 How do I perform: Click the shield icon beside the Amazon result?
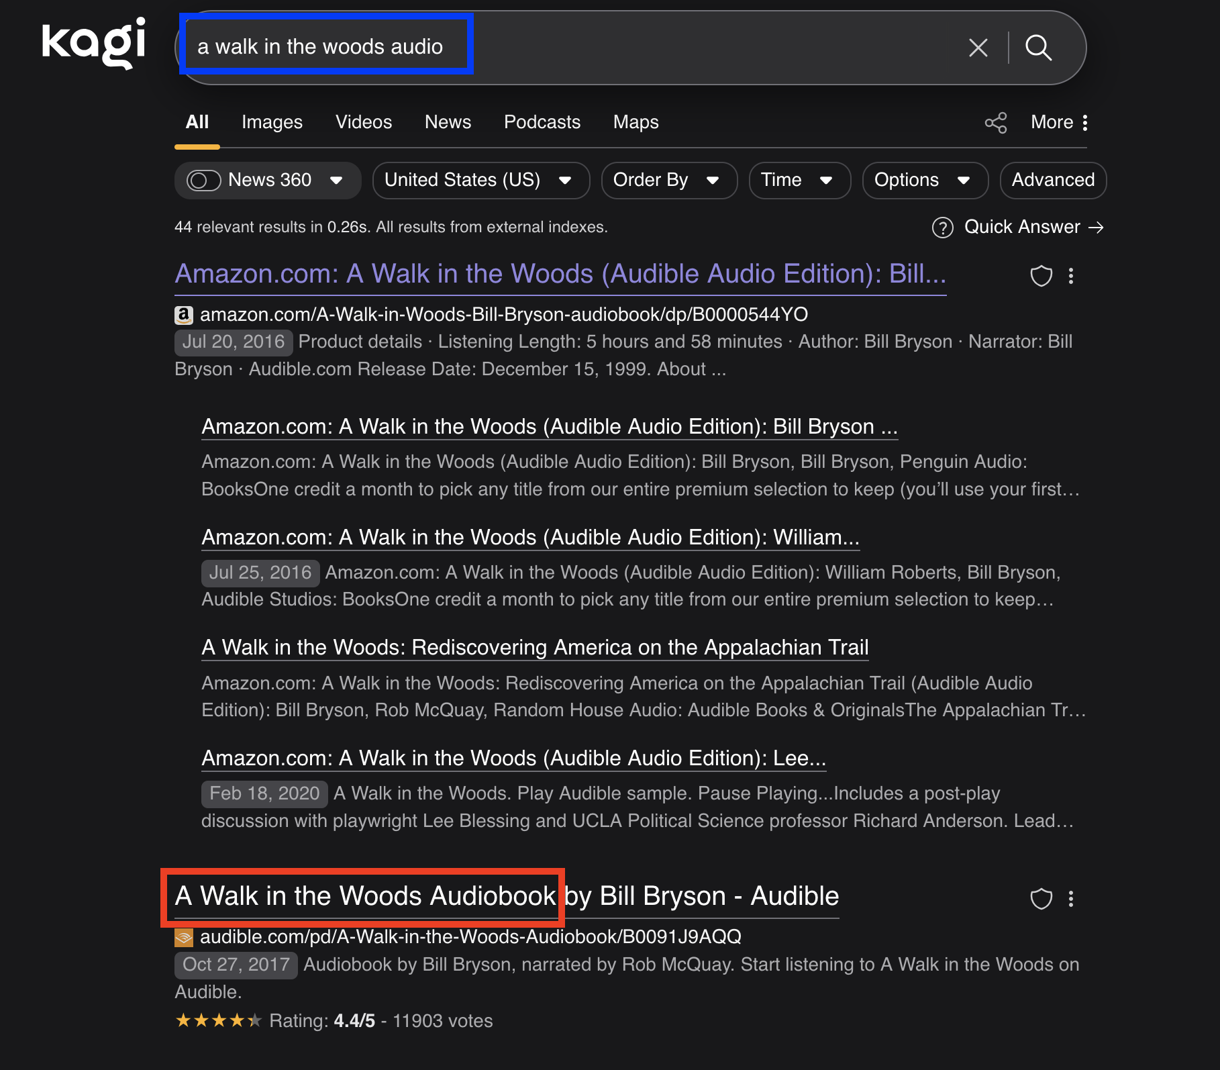[1041, 276]
